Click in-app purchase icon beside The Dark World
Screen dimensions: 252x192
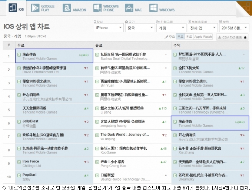(97, 135)
